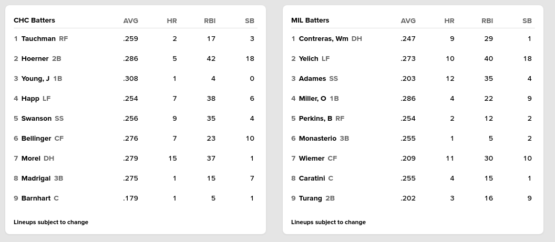Open Happ's player profile
Image resolution: width=555 pixels, height=242 pixels.
[x=30, y=99]
